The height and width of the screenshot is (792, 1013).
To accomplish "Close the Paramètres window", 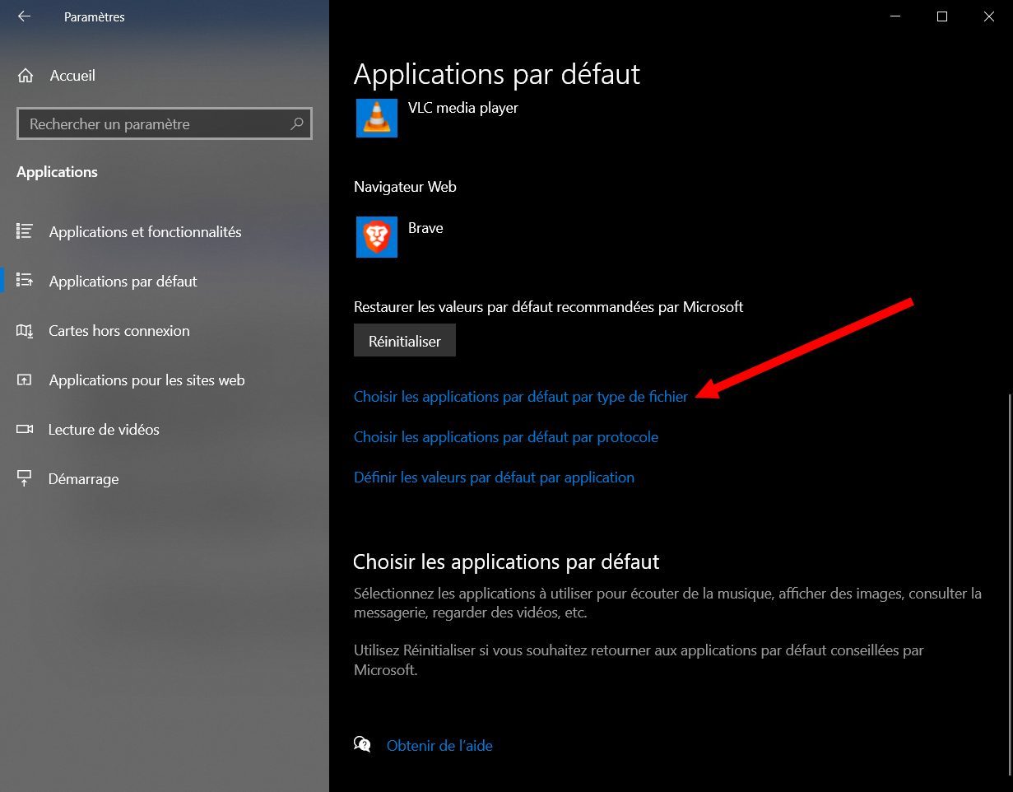I will coord(989,16).
